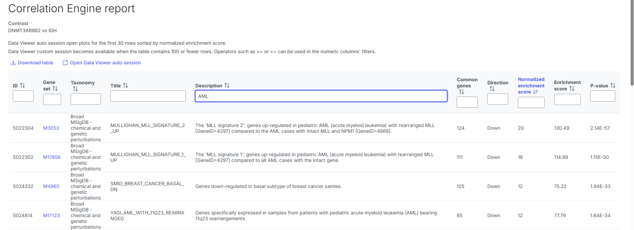Click the P-value sort icon
The image size is (634, 230).
(x=613, y=85)
